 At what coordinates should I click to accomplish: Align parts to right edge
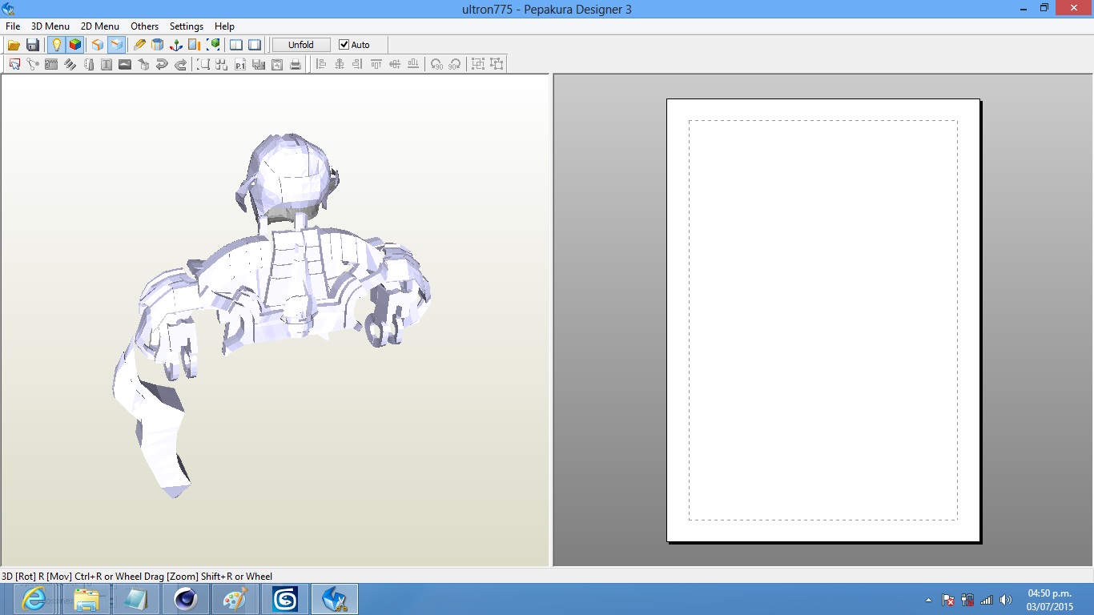pyautogui.click(x=358, y=64)
